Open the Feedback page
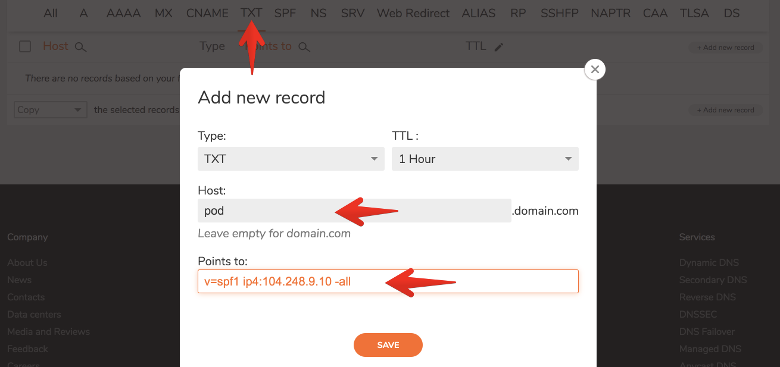The image size is (780, 367). 27,349
